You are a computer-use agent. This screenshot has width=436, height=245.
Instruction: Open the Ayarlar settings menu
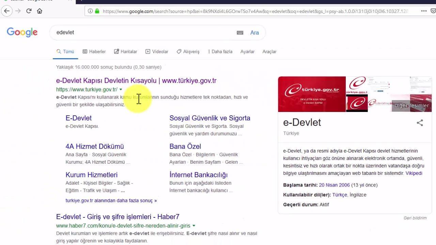click(247, 52)
